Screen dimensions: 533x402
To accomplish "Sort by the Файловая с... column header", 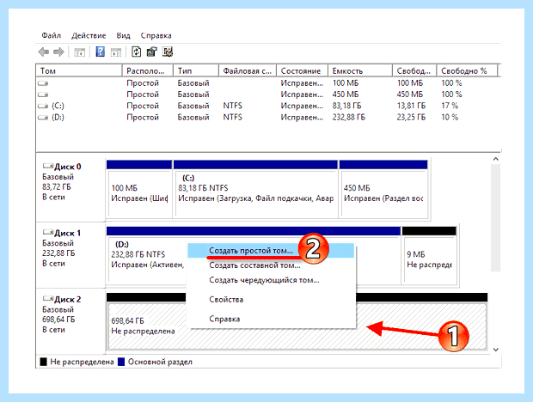I will coord(248,71).
